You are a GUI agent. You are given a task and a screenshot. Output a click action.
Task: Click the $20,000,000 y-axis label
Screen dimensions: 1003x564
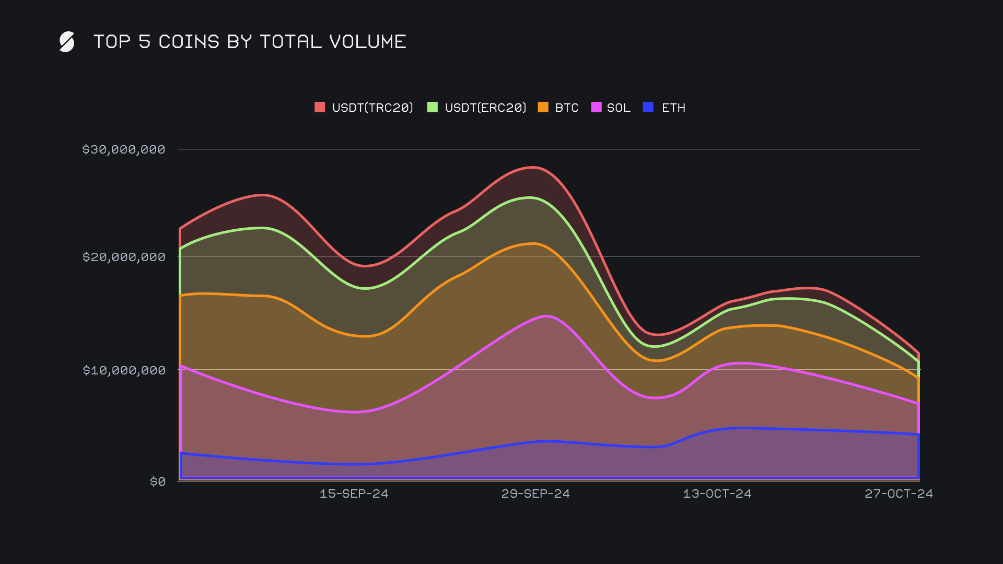124,257
